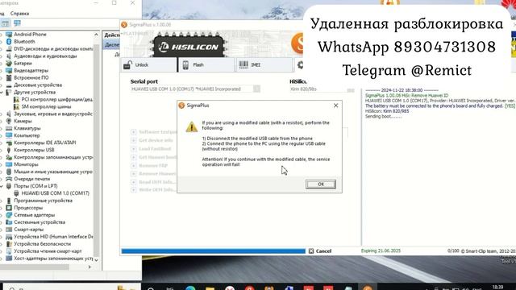516x290 pixels.
Task: Click the SigmaPlus taskbar icon
Action: (x=368, y=287)
